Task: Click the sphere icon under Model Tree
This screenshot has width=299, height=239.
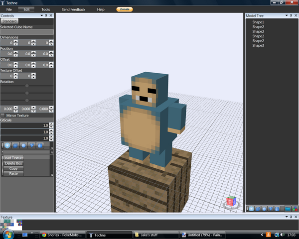Action: [264, 209]
